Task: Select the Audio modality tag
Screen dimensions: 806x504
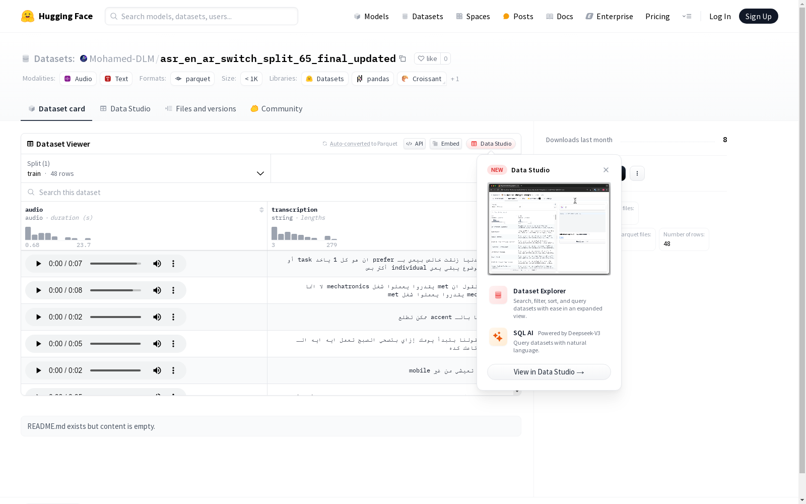Action: [78, 79]
